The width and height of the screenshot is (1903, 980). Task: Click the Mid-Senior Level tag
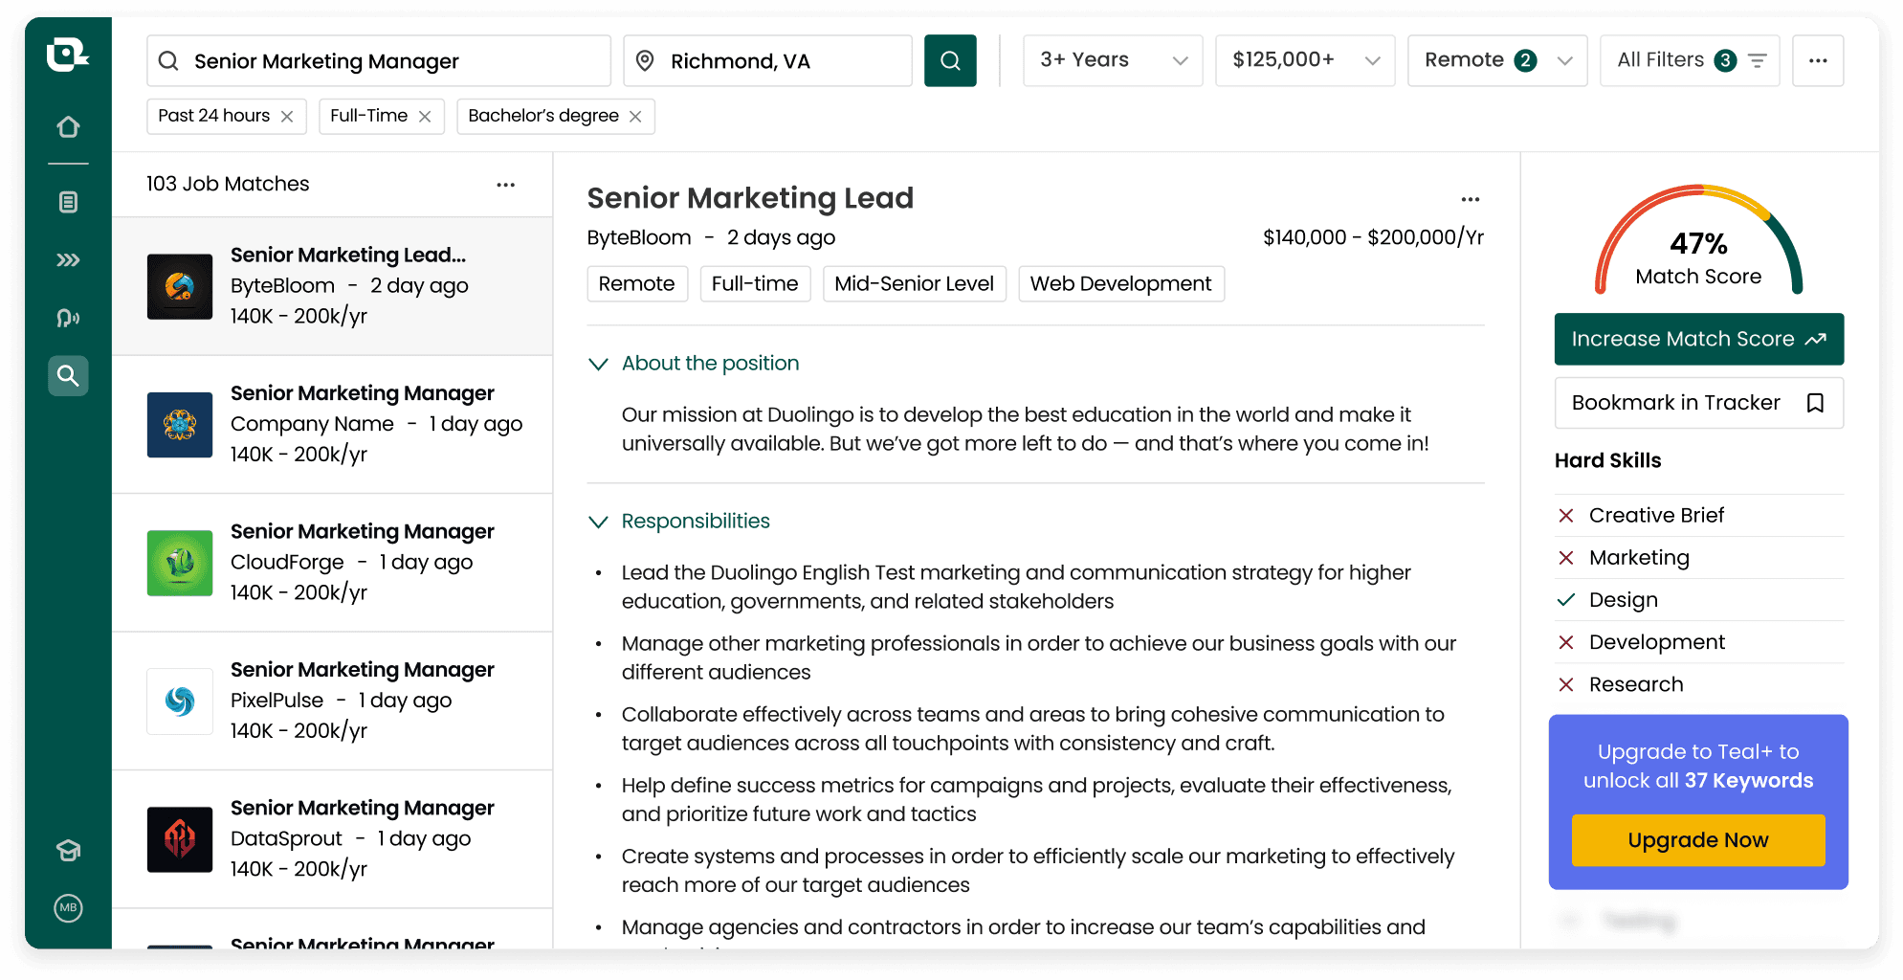point(915,284)
